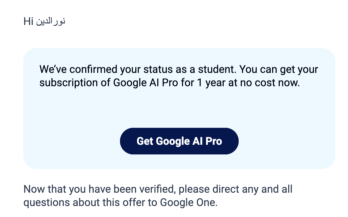
Task: Click the "Google One" text
Action: point(188,202)
